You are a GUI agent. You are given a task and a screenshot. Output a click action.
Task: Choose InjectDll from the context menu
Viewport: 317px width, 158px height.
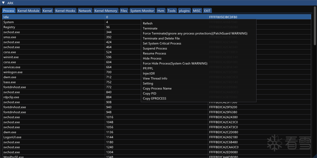coord(149,73)
